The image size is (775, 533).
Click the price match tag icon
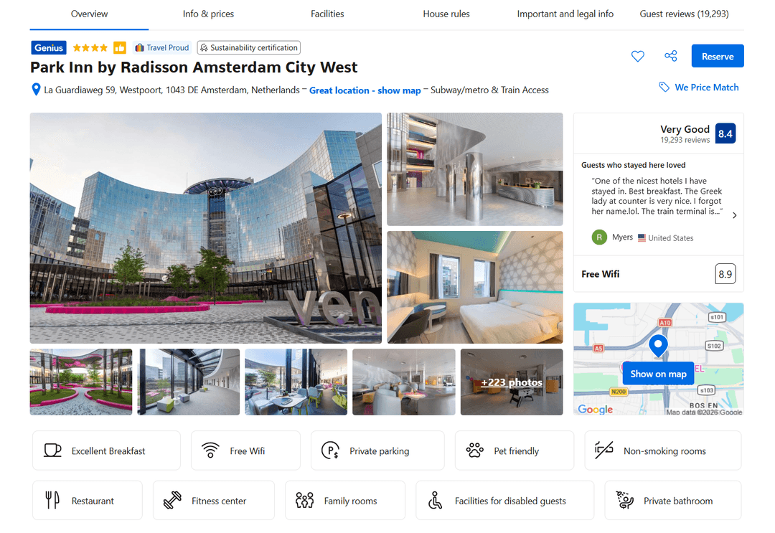click(664, 87)
